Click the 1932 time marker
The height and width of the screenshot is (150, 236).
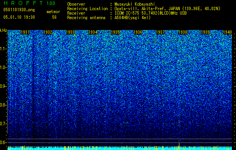(x=48, y=32)
